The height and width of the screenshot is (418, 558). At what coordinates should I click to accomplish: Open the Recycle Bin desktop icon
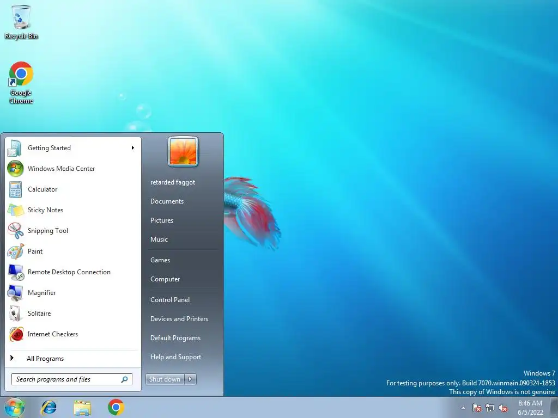tap(21, 22)
